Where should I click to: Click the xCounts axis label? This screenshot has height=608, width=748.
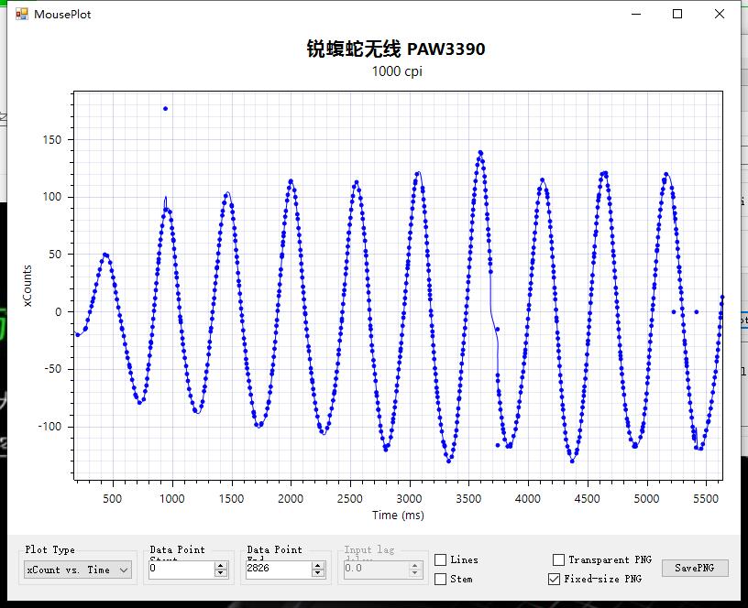(x=27, y=286)
